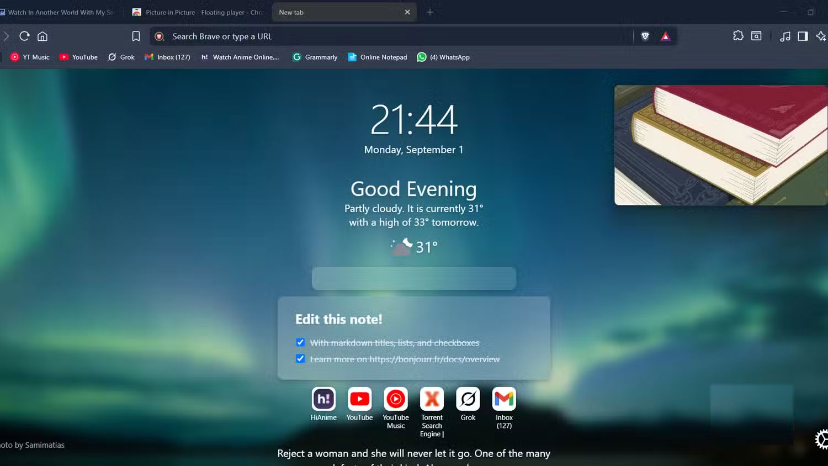Image resolution: width=828 pixels, height=466 pixels.
Task: Click the search bar below the weather
Action: coord(413,278)
